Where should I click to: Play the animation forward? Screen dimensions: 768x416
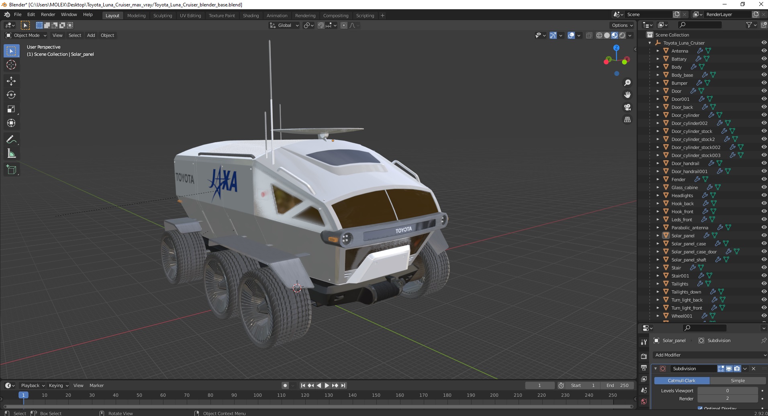327,385
